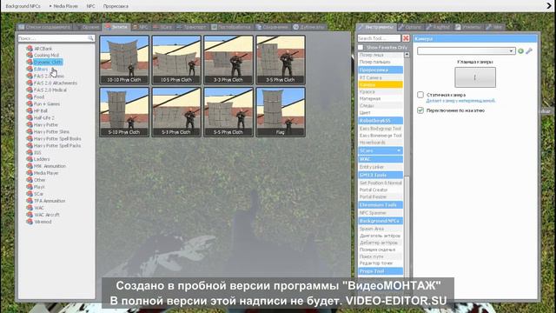The height and width of the screenshot is (313, 556).
Task: Select Harry Potter Spell Books category
Action: [57, 138]
